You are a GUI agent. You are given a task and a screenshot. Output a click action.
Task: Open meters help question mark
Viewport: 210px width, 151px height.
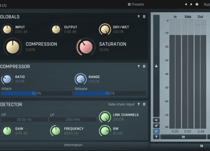coord(156,137)
